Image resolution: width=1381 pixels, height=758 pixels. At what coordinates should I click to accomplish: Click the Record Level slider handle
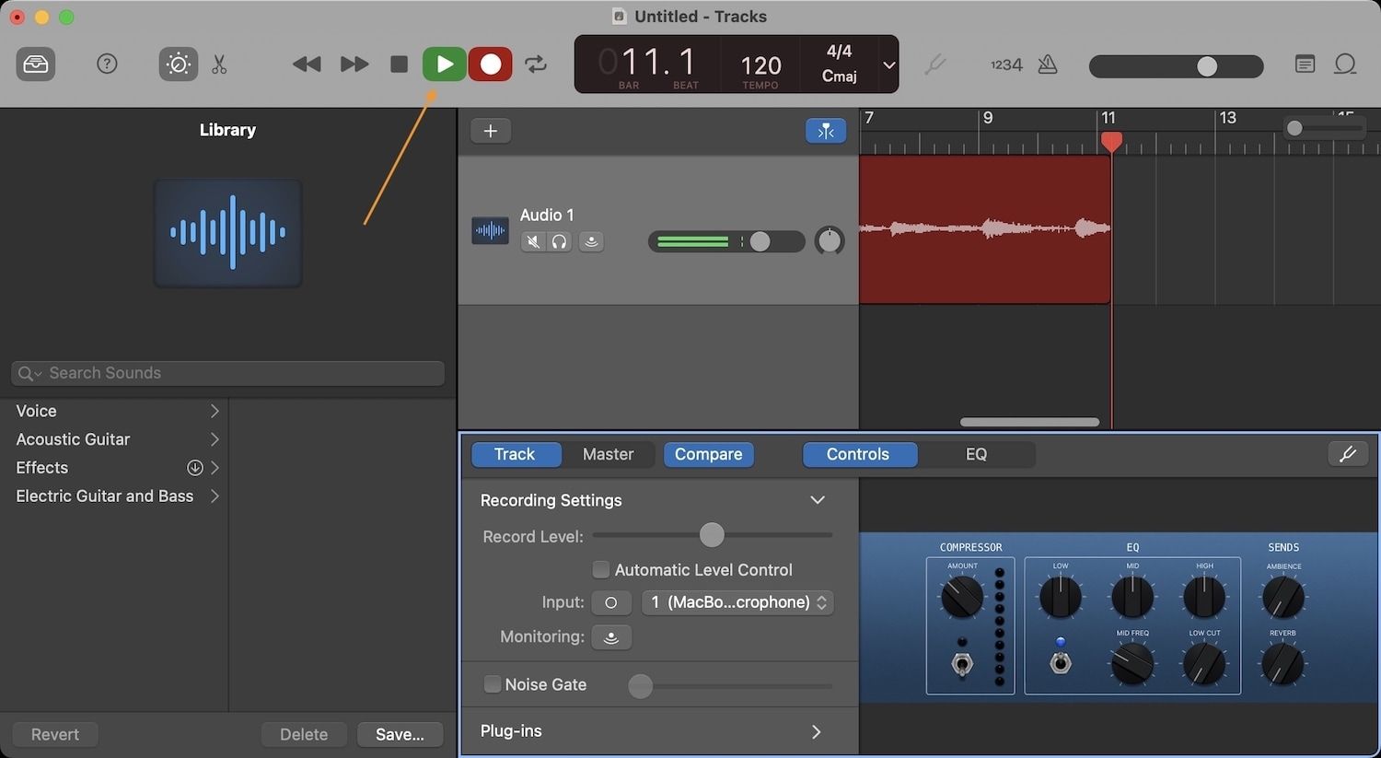click(x=712, y=535)
